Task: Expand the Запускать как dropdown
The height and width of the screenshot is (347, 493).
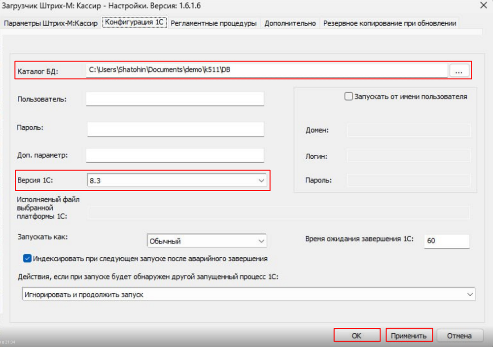Action: (207, 241)
